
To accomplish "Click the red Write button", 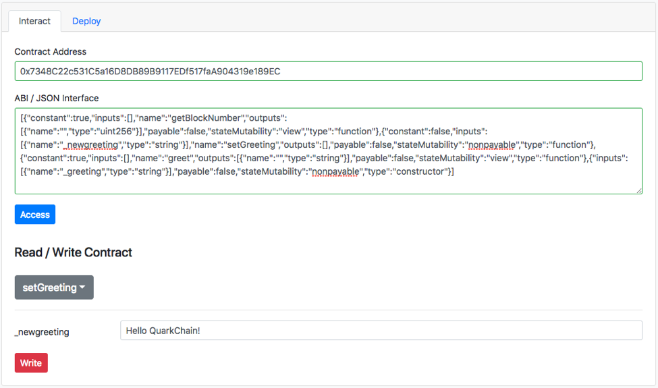I will click(x=31, y=363).
